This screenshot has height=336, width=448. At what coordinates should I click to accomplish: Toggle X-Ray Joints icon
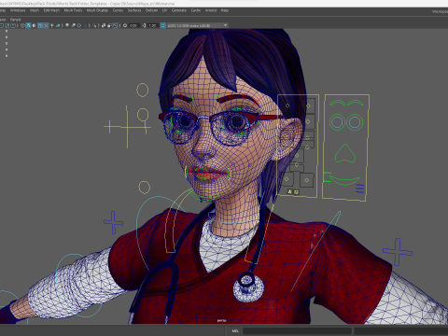115,25
